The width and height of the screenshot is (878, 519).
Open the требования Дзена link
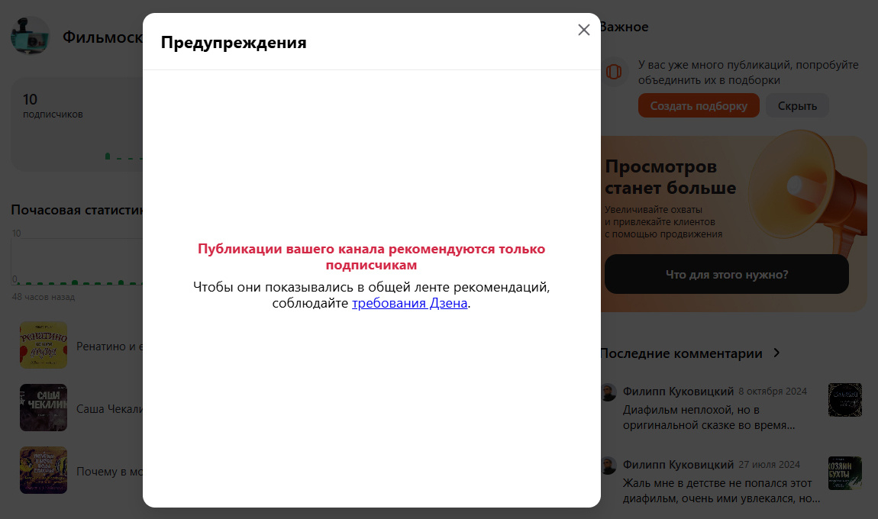tap(409, 303)
